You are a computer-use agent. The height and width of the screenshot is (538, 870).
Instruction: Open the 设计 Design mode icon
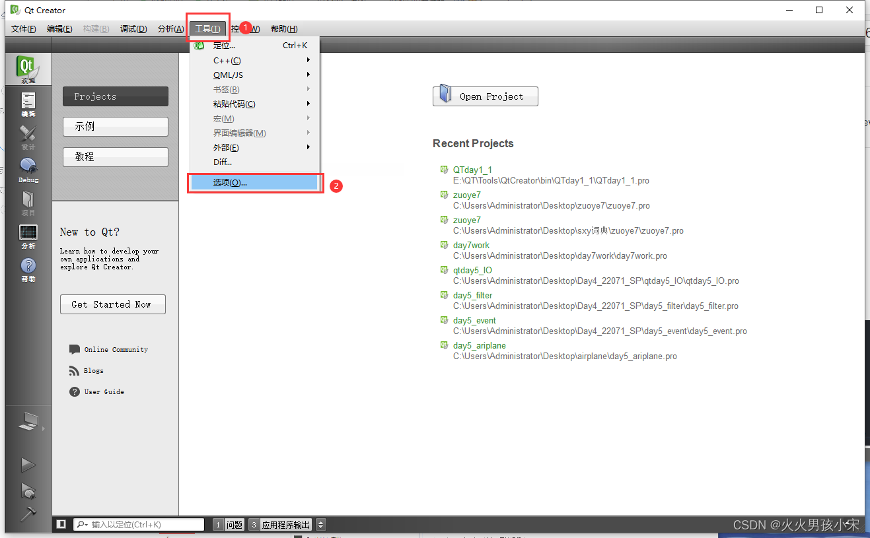pos(28,137)
